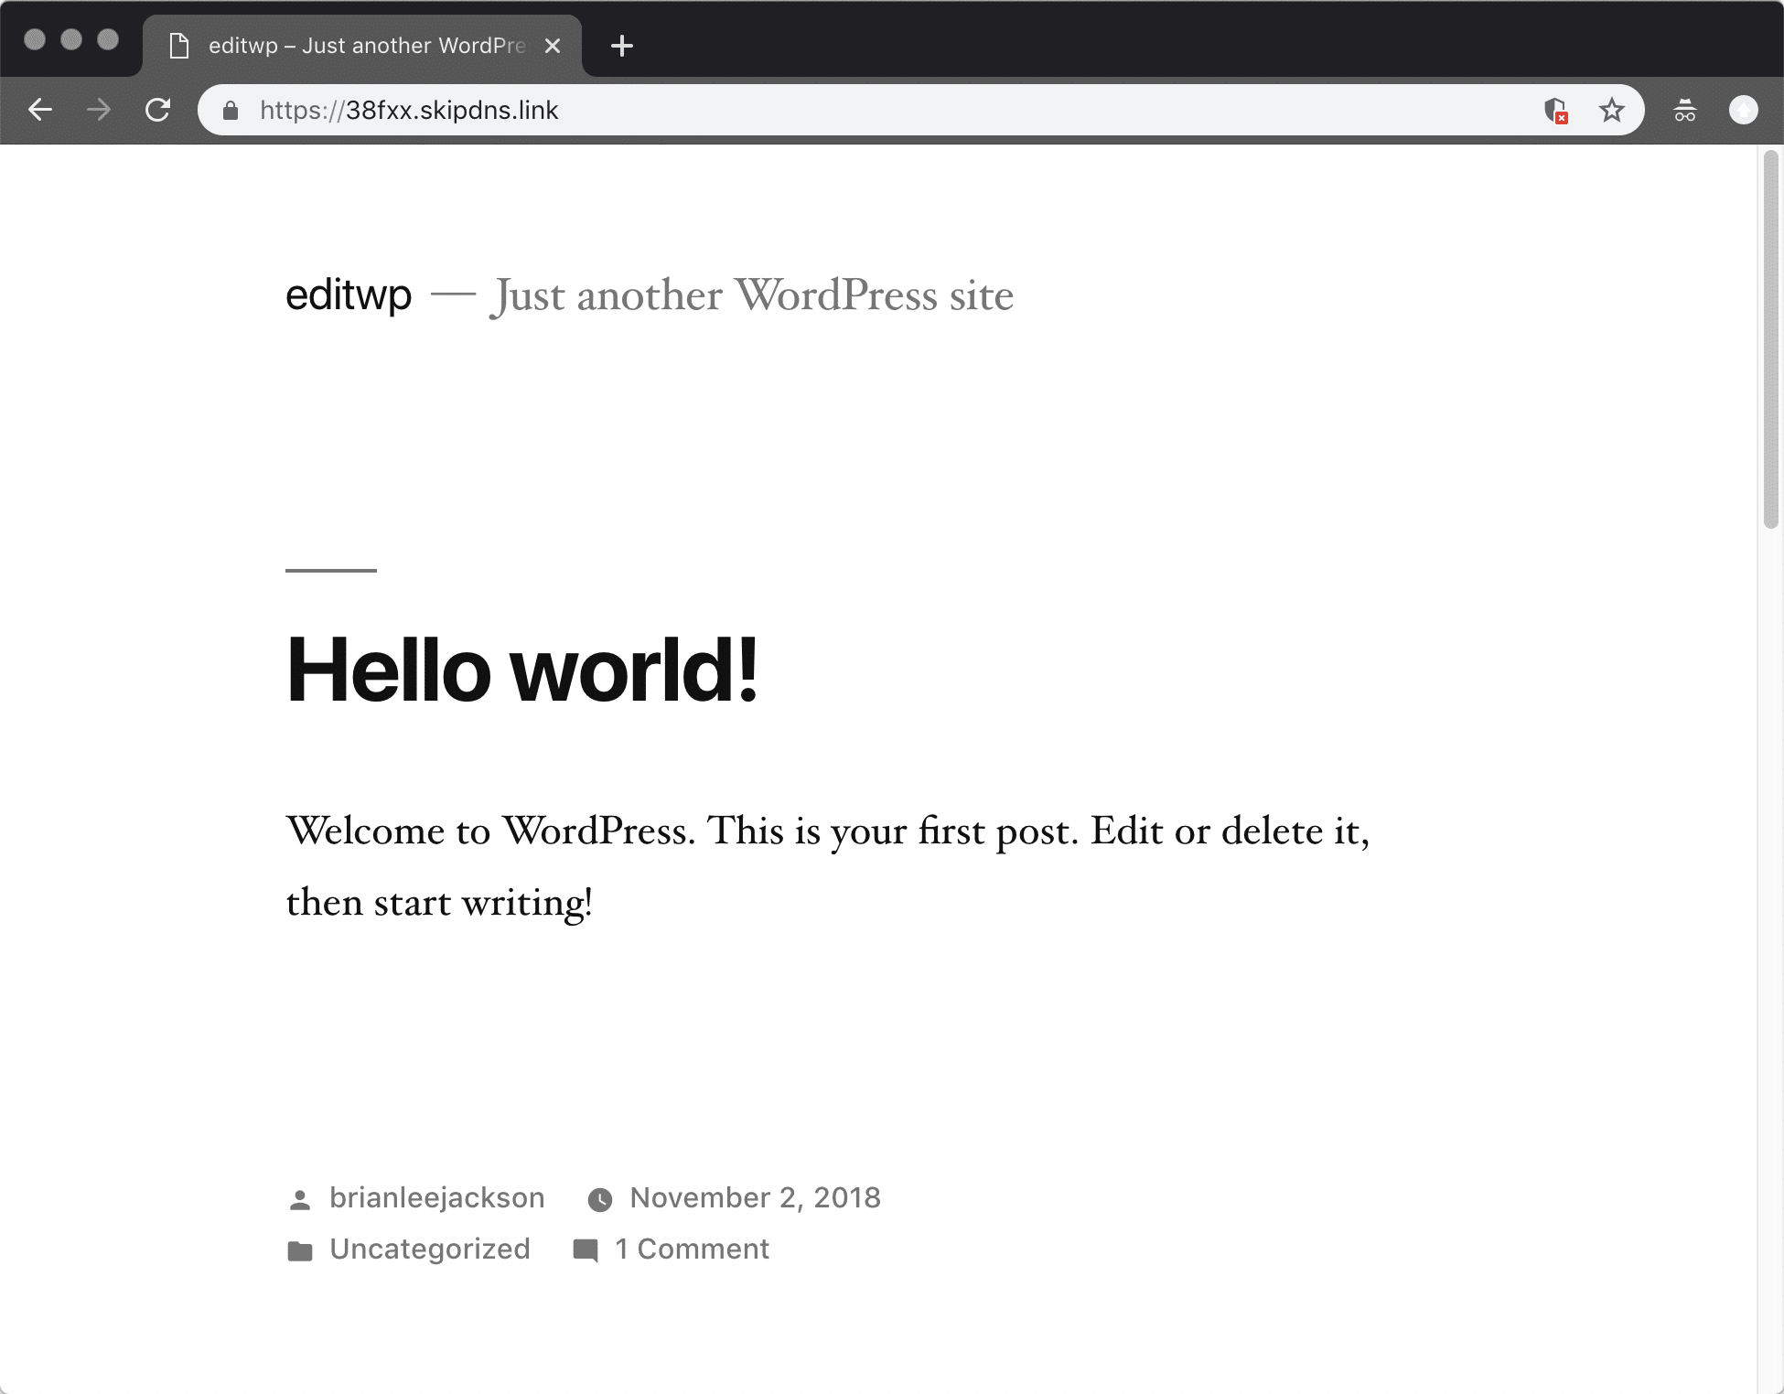1784x1394 pixels.
Task: Reload the page with the refresh icon
Action: click(158, 111)
